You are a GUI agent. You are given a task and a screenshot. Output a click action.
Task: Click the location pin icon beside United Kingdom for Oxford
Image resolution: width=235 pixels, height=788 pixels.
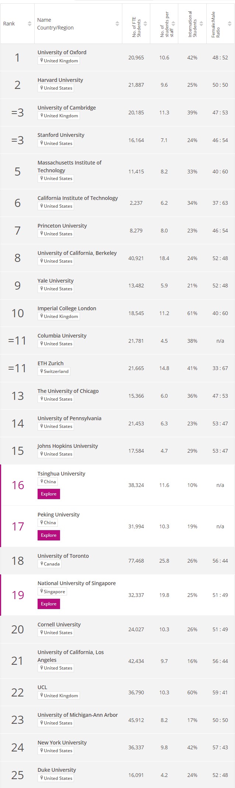point(41,61)
